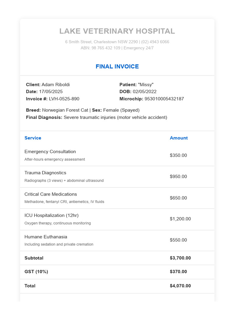Select the Emergency Consultation row title
The image size is (234, 312).
pos(50,151)
